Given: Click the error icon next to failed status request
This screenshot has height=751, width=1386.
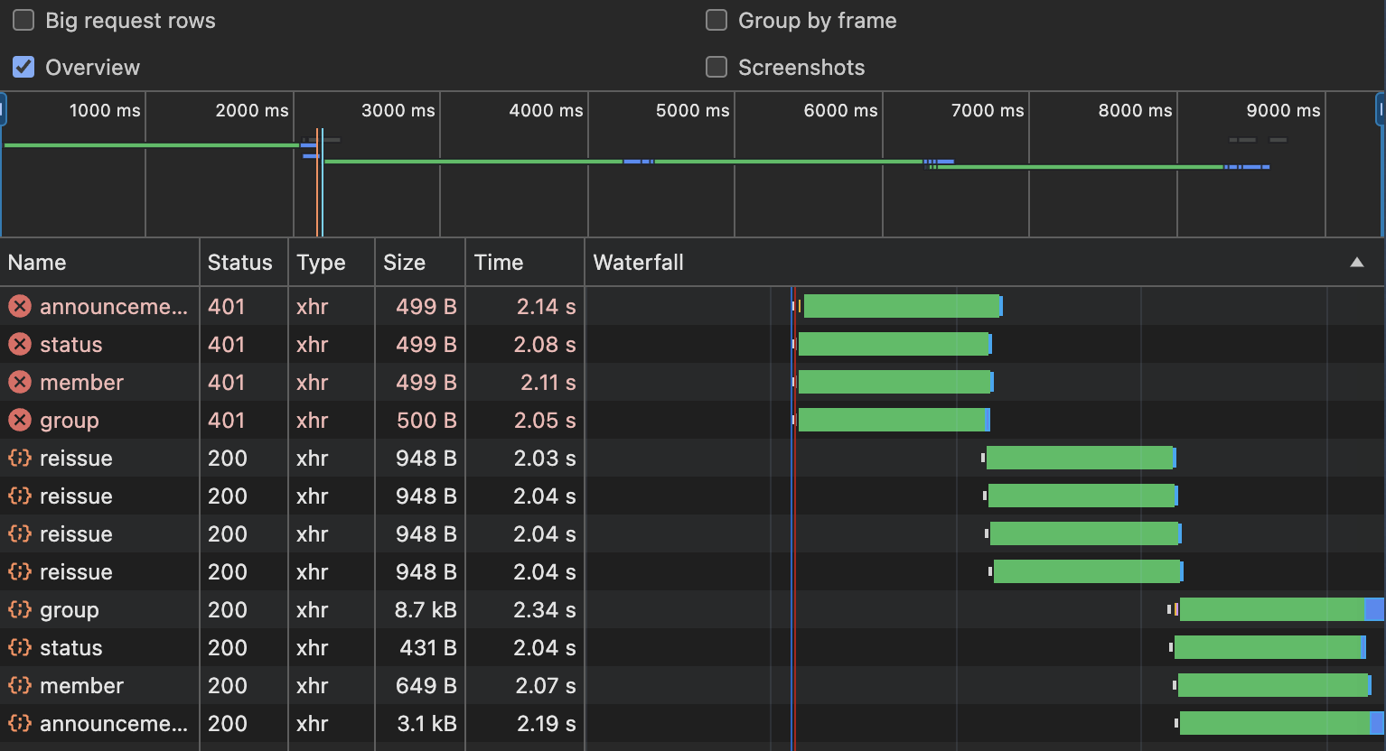Looking at the screenshot, I should pyautogui.click(x=20, y=345).
